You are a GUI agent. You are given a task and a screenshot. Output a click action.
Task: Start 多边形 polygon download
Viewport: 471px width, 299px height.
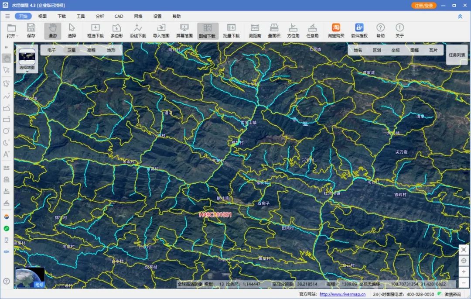coord(116,31)
